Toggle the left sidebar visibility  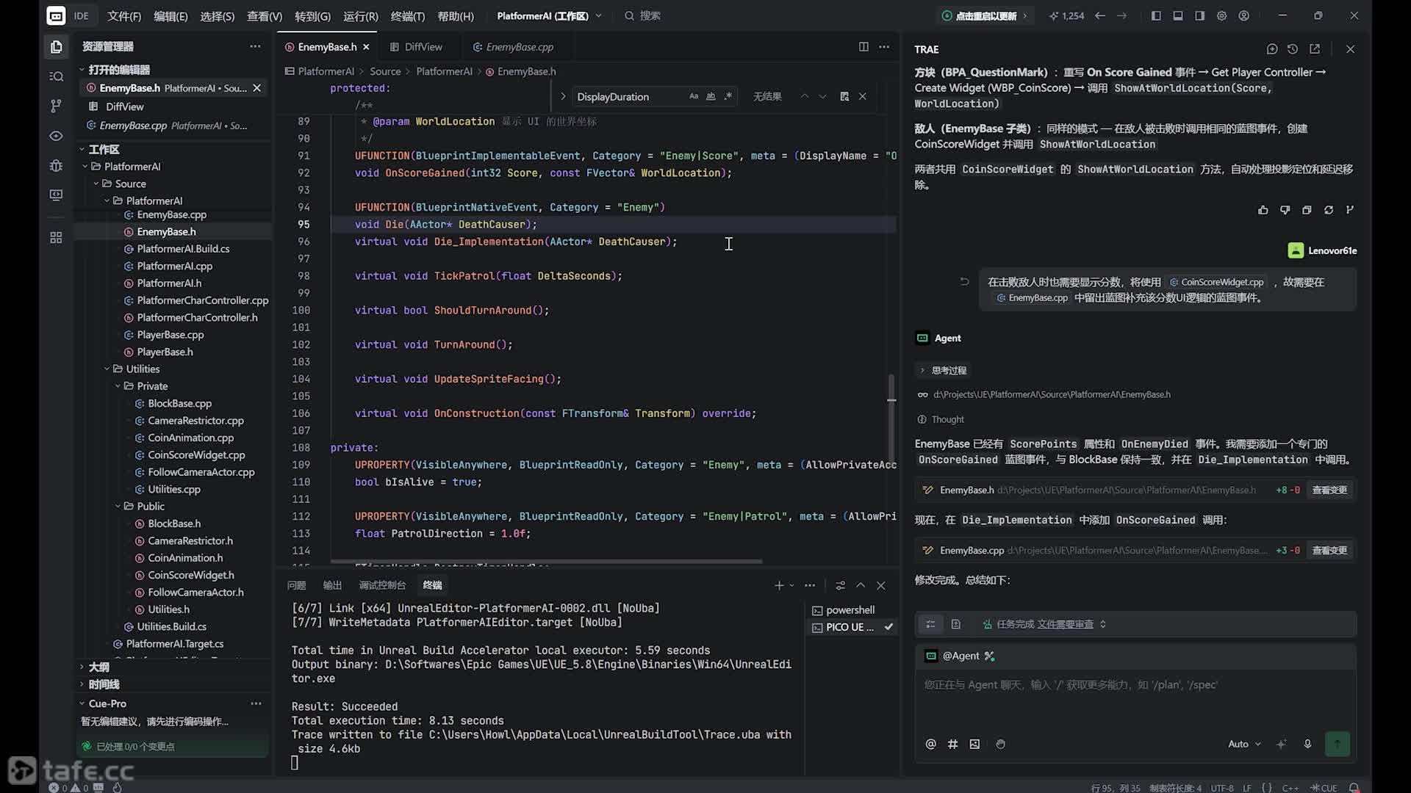point(1156,15)
